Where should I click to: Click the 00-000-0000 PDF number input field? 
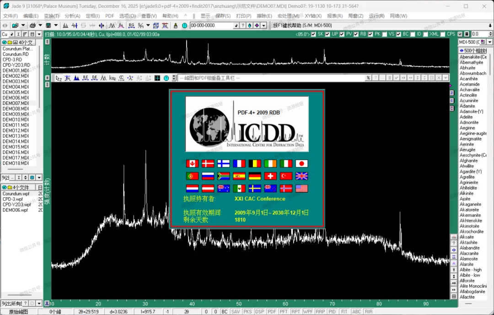(212, 26)
